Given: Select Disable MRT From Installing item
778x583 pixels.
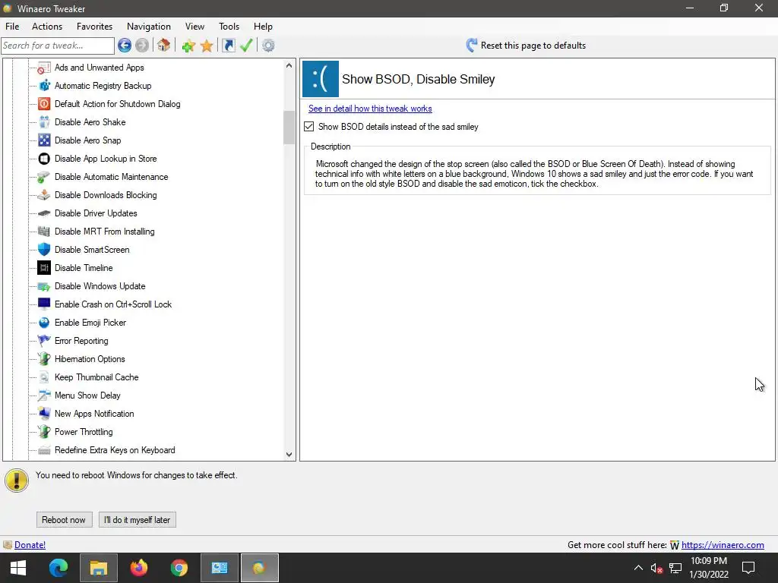Looking at the screenshot, I should tap(105, 232).
